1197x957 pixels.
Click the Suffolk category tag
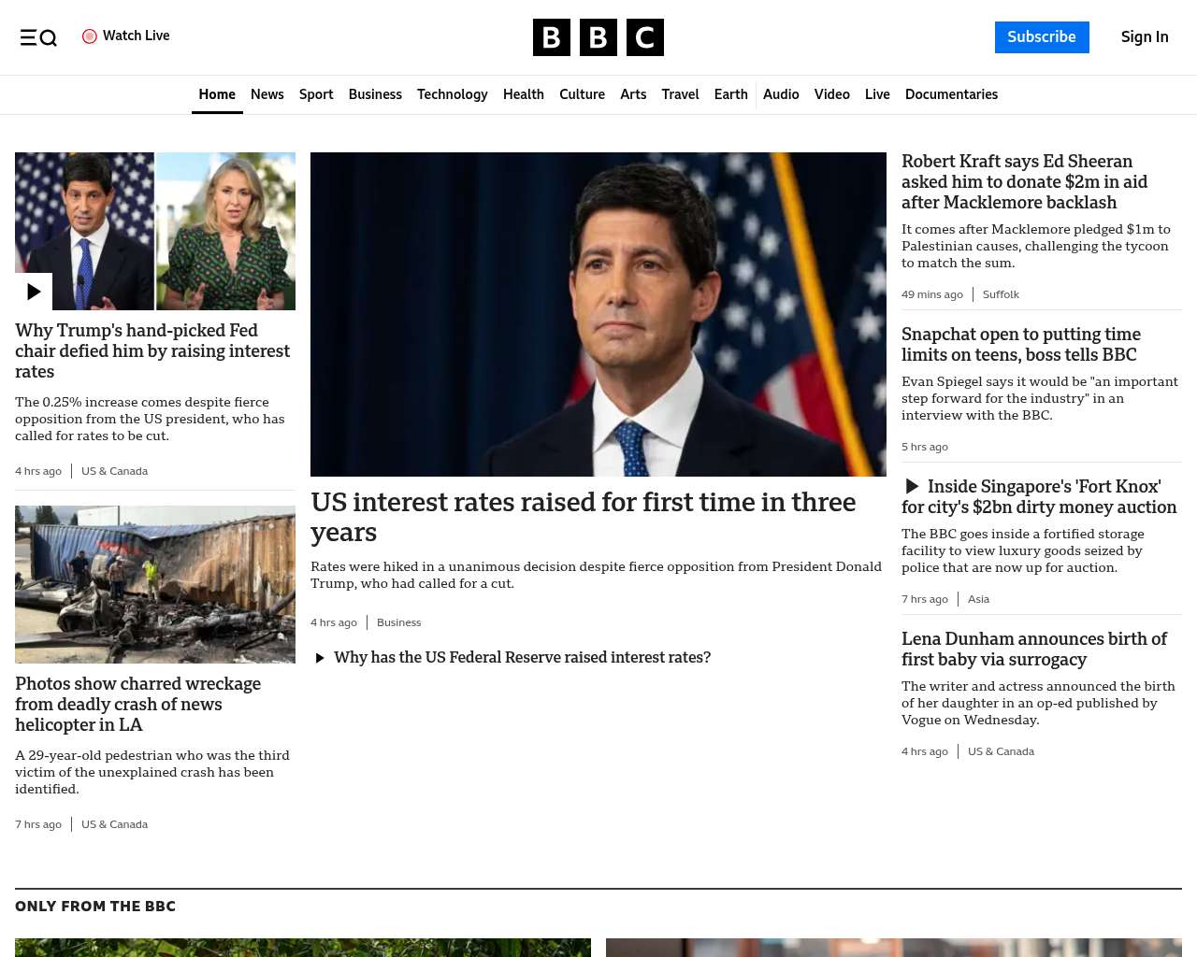1001,294
